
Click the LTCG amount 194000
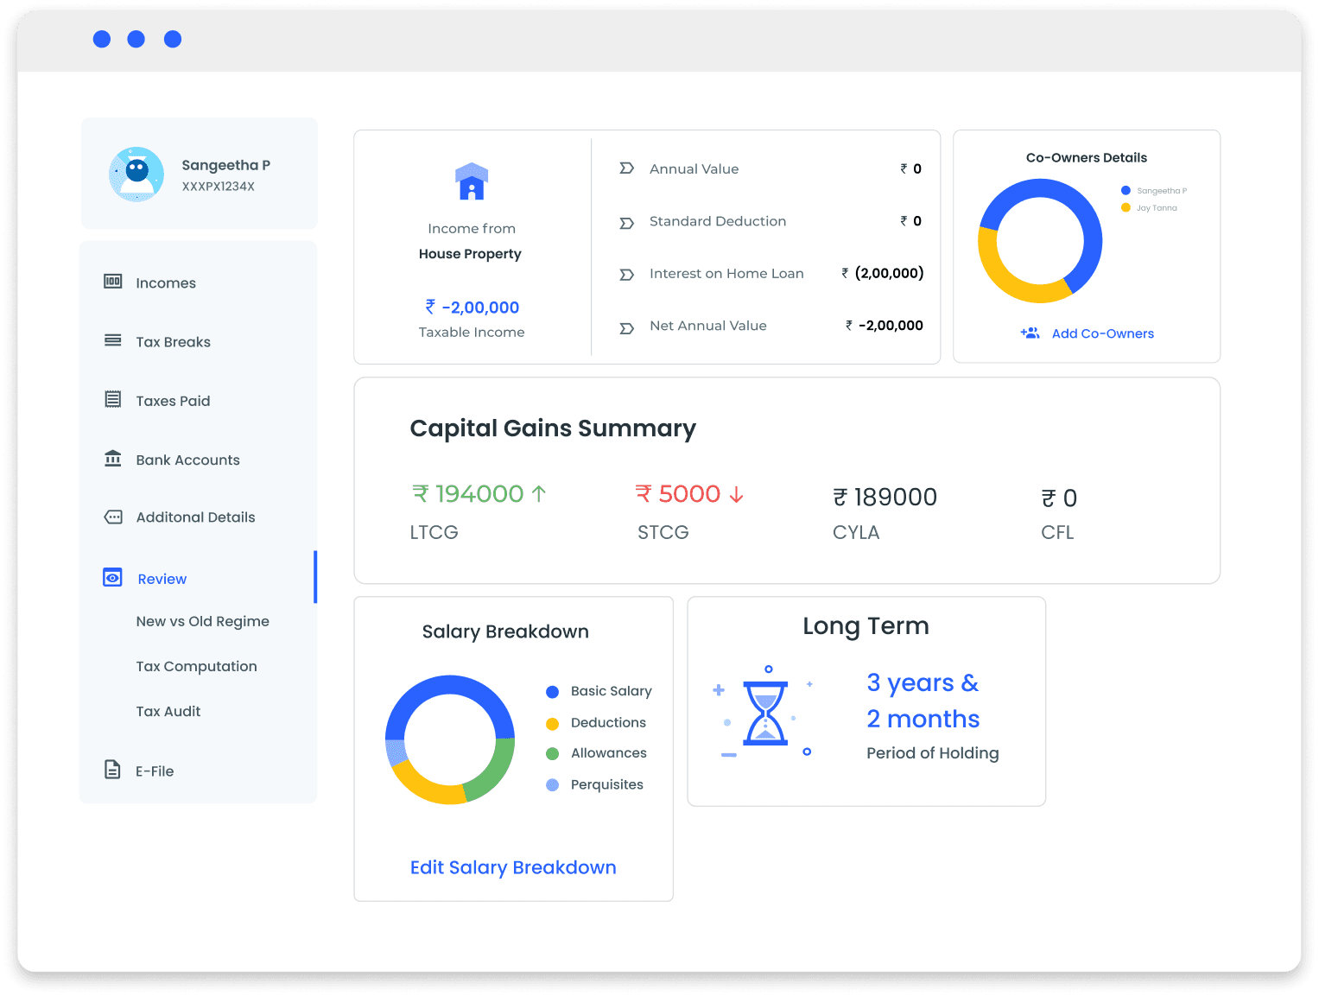click(x=479, y=494)
